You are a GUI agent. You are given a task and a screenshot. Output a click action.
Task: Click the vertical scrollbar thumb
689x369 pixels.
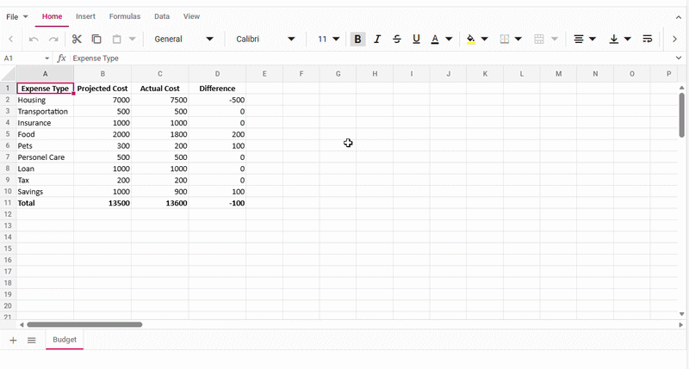tap(681, 115)
